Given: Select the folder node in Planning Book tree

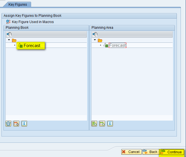Looking at the screenshot, I should (x=14, y=40).
